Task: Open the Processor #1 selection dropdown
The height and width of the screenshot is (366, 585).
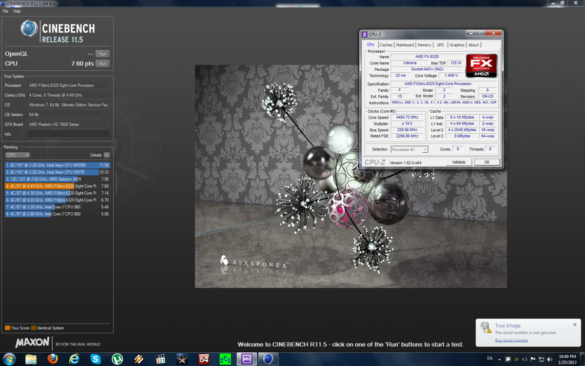Action: coord(409,149)
